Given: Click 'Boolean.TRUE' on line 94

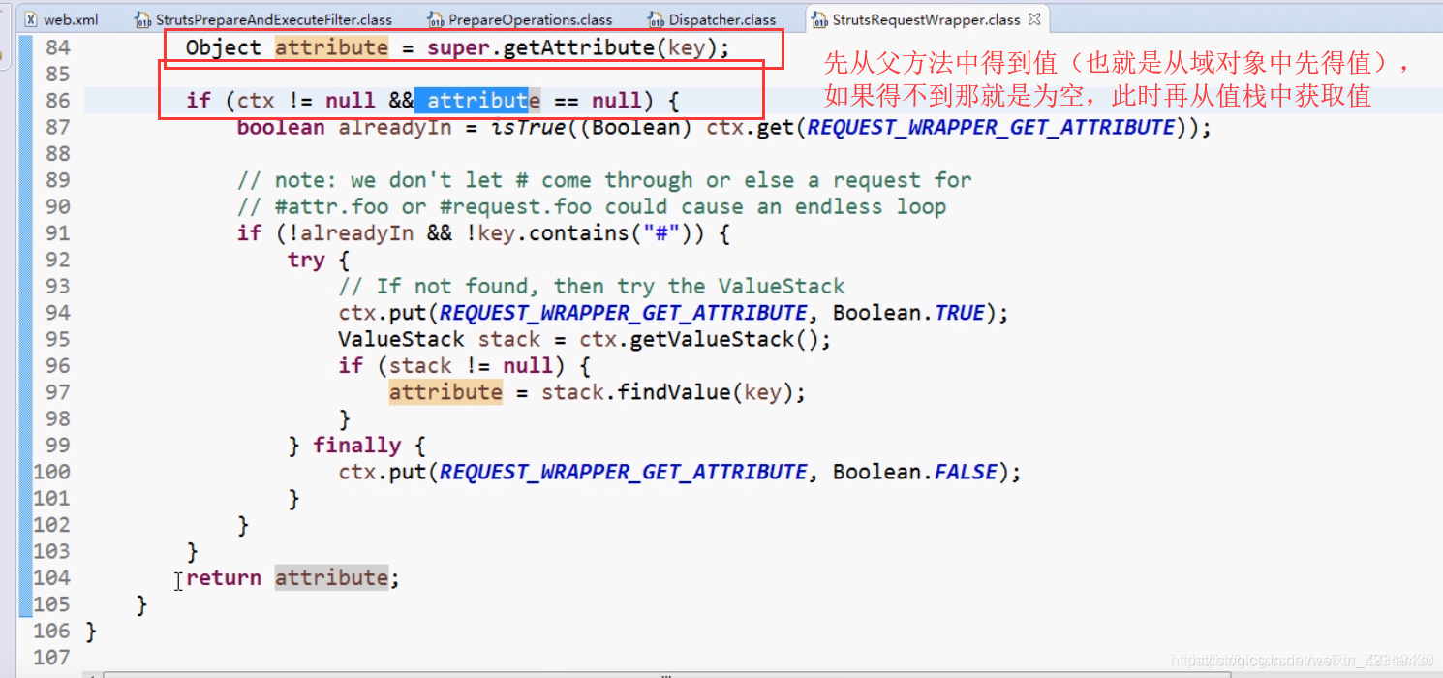Looking at the screenshot, I should pos(908,312).
